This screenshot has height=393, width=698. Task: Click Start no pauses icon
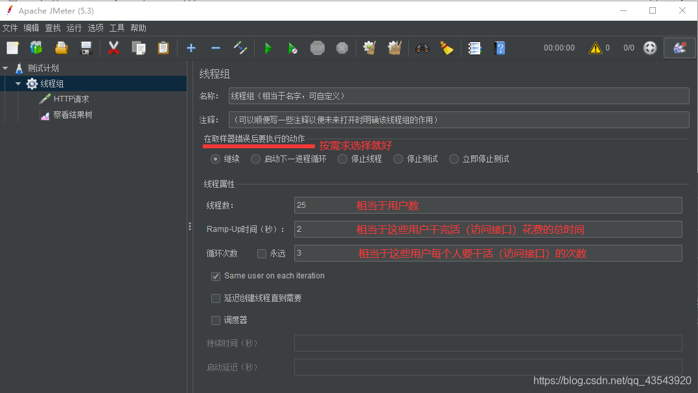pos(292,48)
